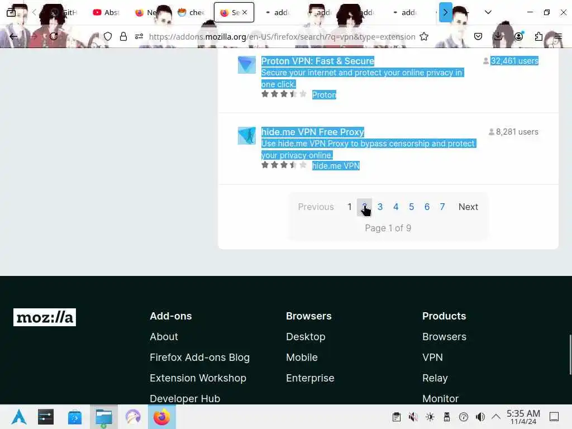Bookmark this page with the star icon
Screen dimensions: 572x429
coord(424,36)
